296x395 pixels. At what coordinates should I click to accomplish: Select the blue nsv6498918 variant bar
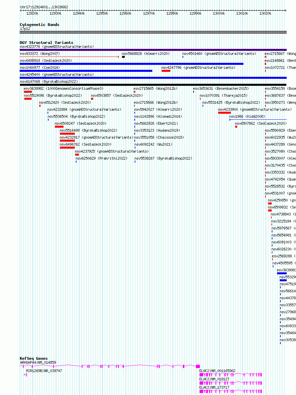tap(131, 64)
